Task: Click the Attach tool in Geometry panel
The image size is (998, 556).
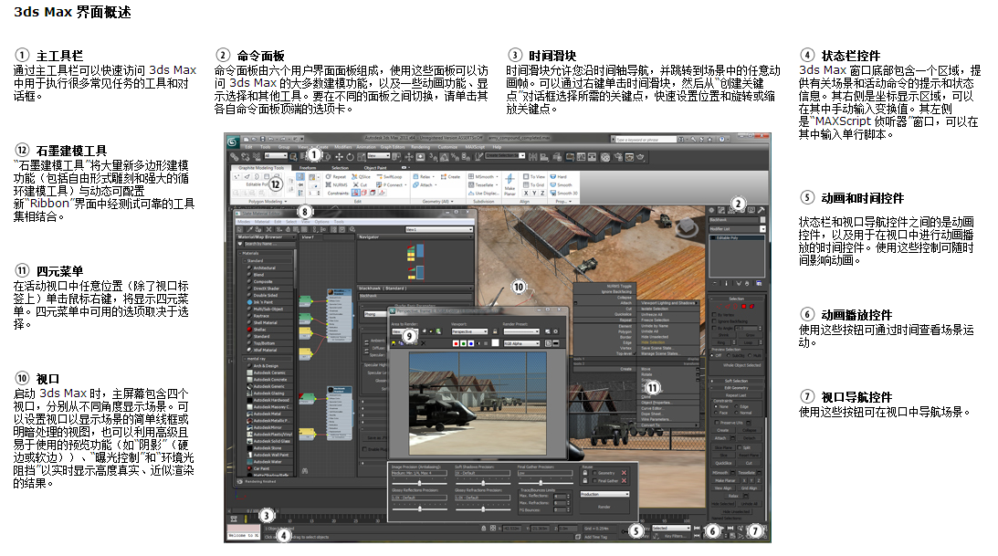Action: click(x=424, y=184)
